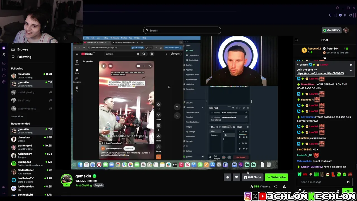
Task: Open Following in the Kick sidebar
Action: coord(21,57)
